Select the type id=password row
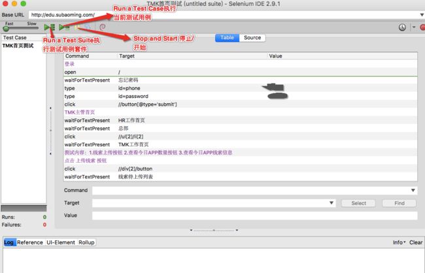425x273 pixels. click(241, 96)
